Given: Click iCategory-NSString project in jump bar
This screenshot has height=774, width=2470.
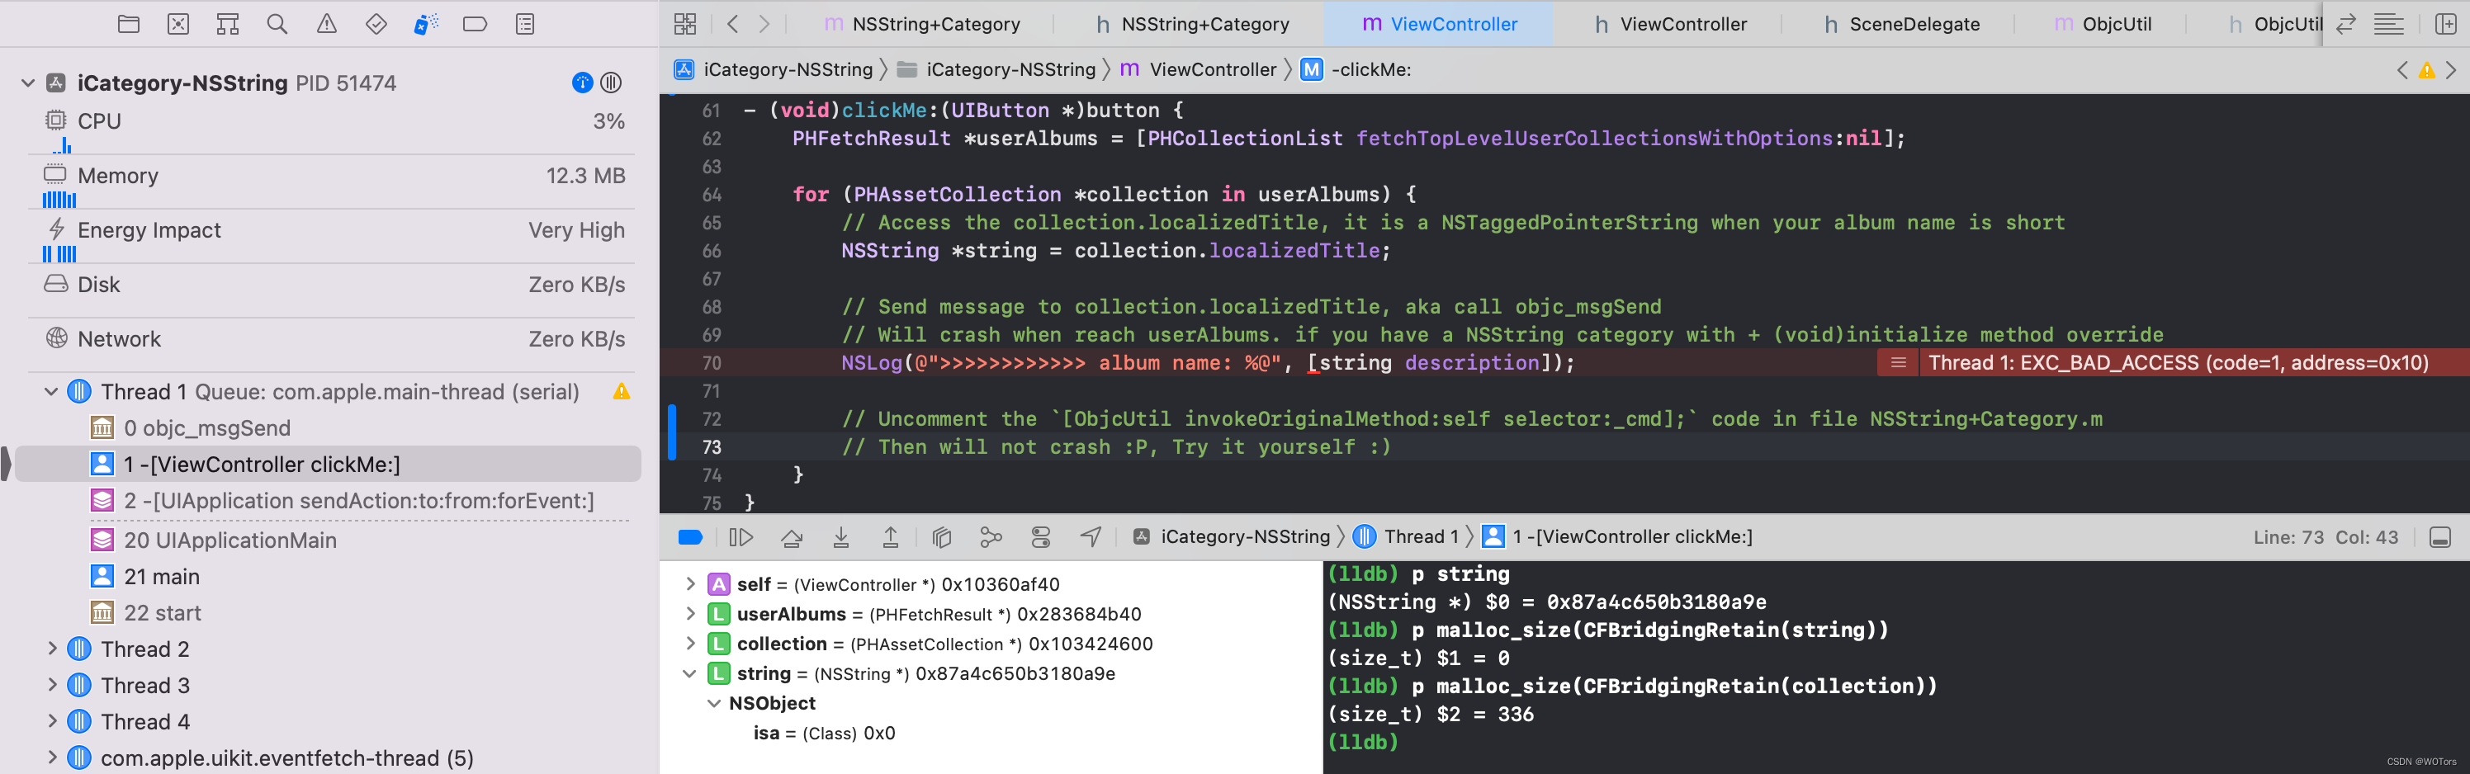Looking at the screenshot, I should tap(774, 70).
